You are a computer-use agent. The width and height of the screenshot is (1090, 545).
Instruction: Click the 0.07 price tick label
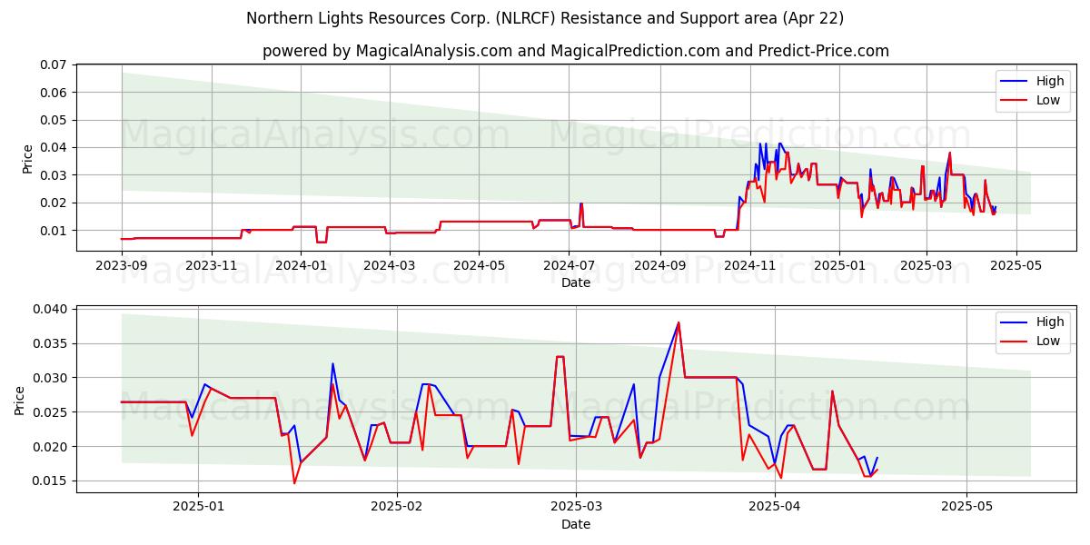click(54, 64)
